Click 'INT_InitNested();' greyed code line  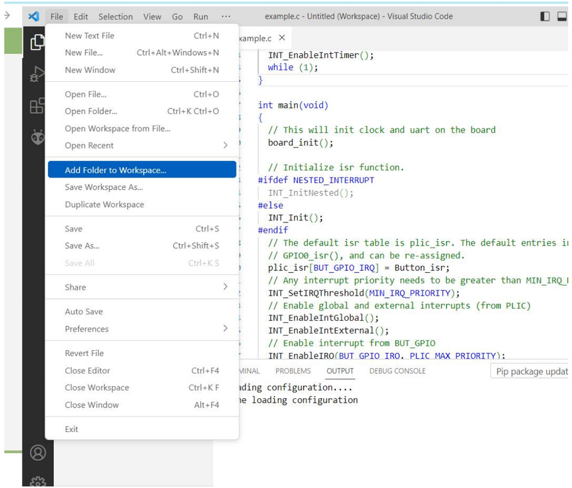pyautogui.click(x=311, y=193)
